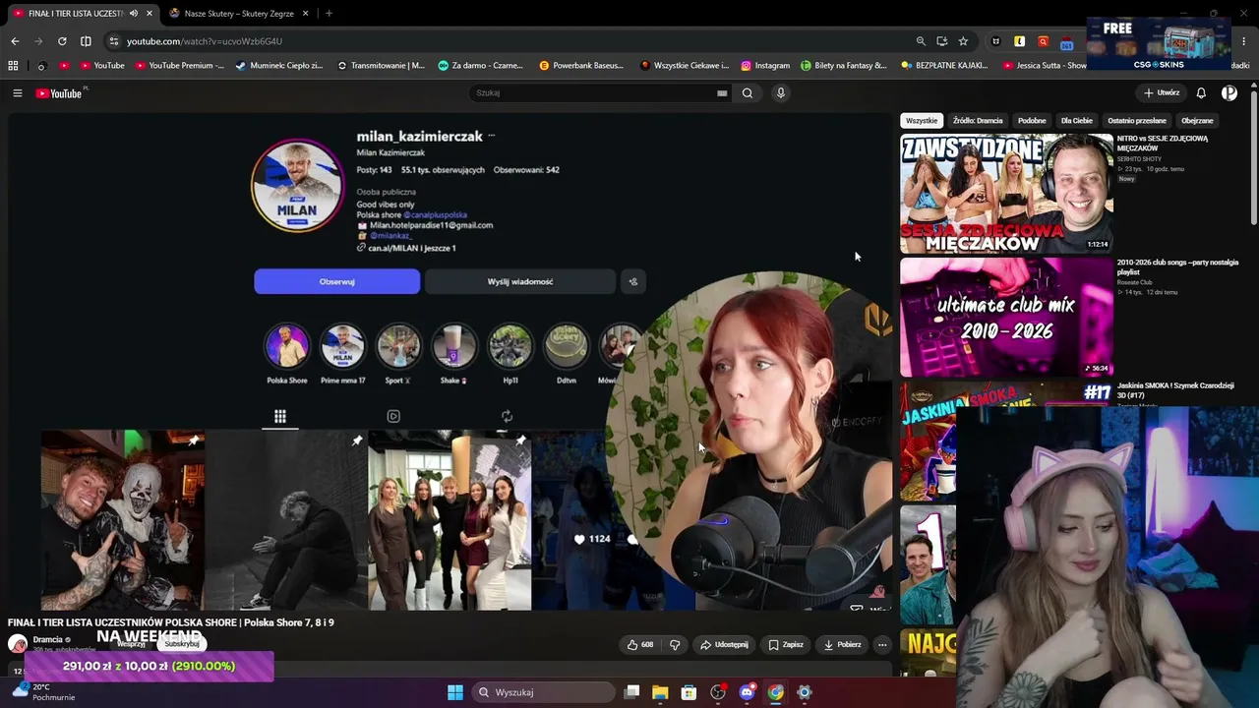Switch to the Reels tab icon
Screen dimensions: 1259x708
pos(393,416)
